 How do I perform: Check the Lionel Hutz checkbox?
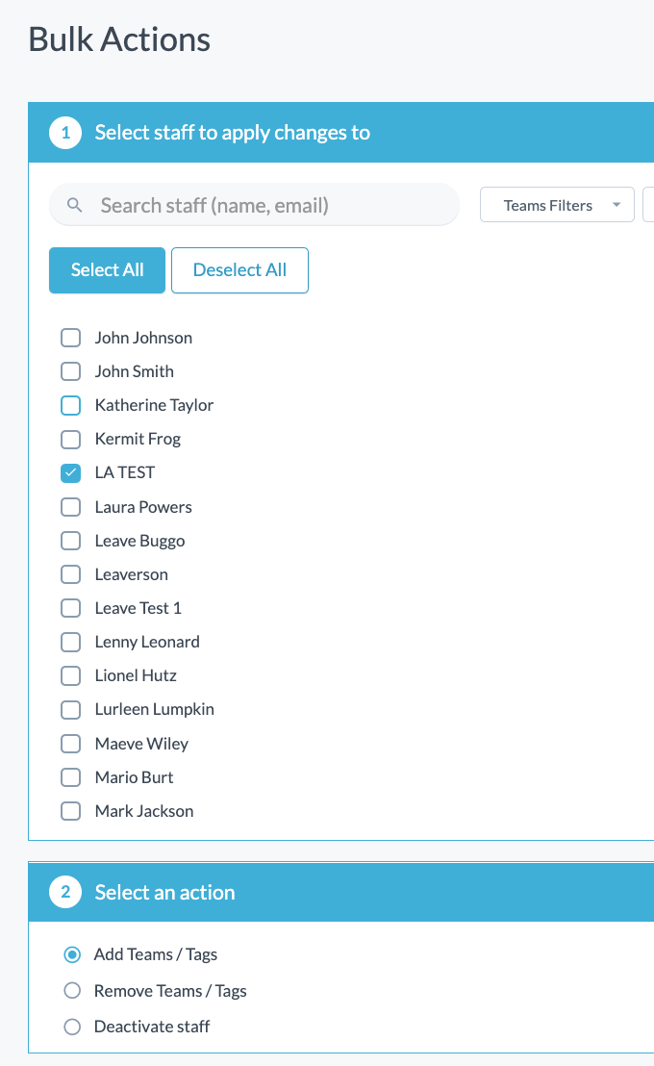[71, 675]
